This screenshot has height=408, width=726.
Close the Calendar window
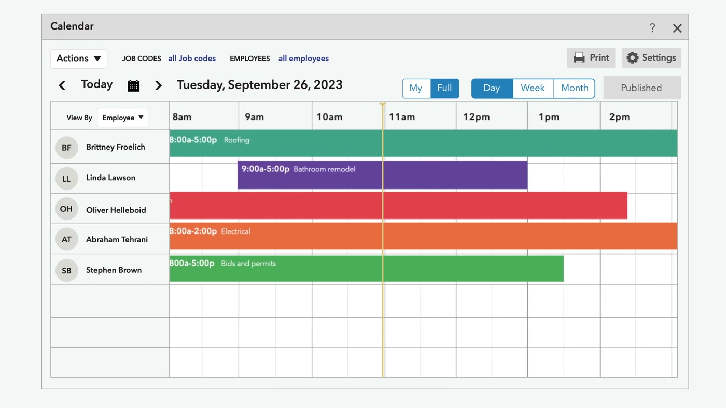[x=677, y=28]
